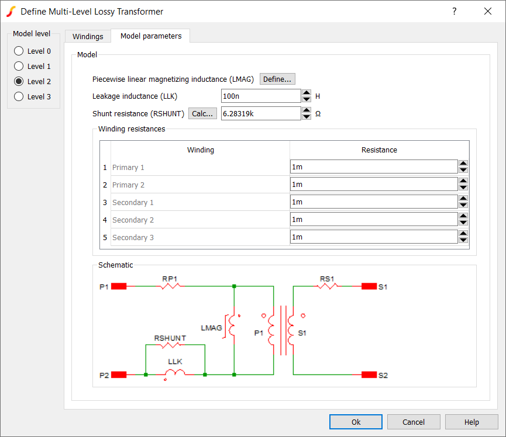This screenshot has width=506, height=437.
Task: Switch model to Level 3
Action: [x=19, y=97]
